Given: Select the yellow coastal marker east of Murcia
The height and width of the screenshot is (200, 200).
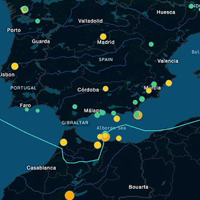Looking at the screenshot, I should (169, 83).
